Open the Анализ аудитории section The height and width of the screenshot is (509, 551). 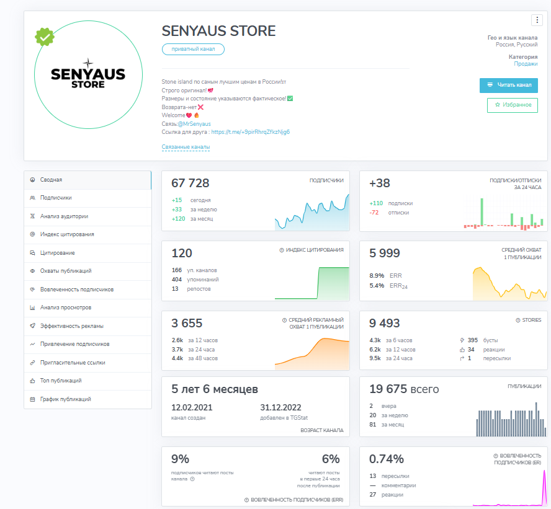pyautogui.click(x=87, y=216)
